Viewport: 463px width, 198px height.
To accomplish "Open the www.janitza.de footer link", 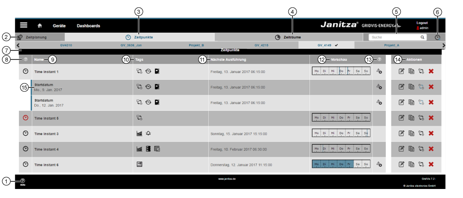I will tap(227, 179).
